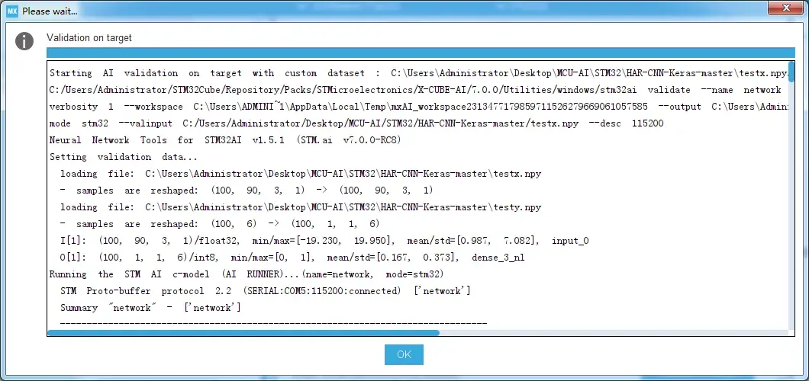Click the line 'Starting AI validation on target'
Image resolution: width=809 pixels, height=381 pixels.
(418, 73)
